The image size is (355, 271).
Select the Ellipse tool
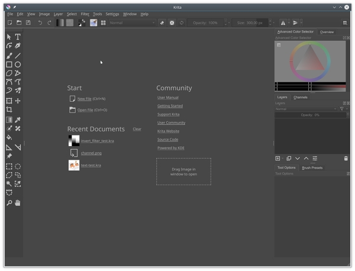18,64
